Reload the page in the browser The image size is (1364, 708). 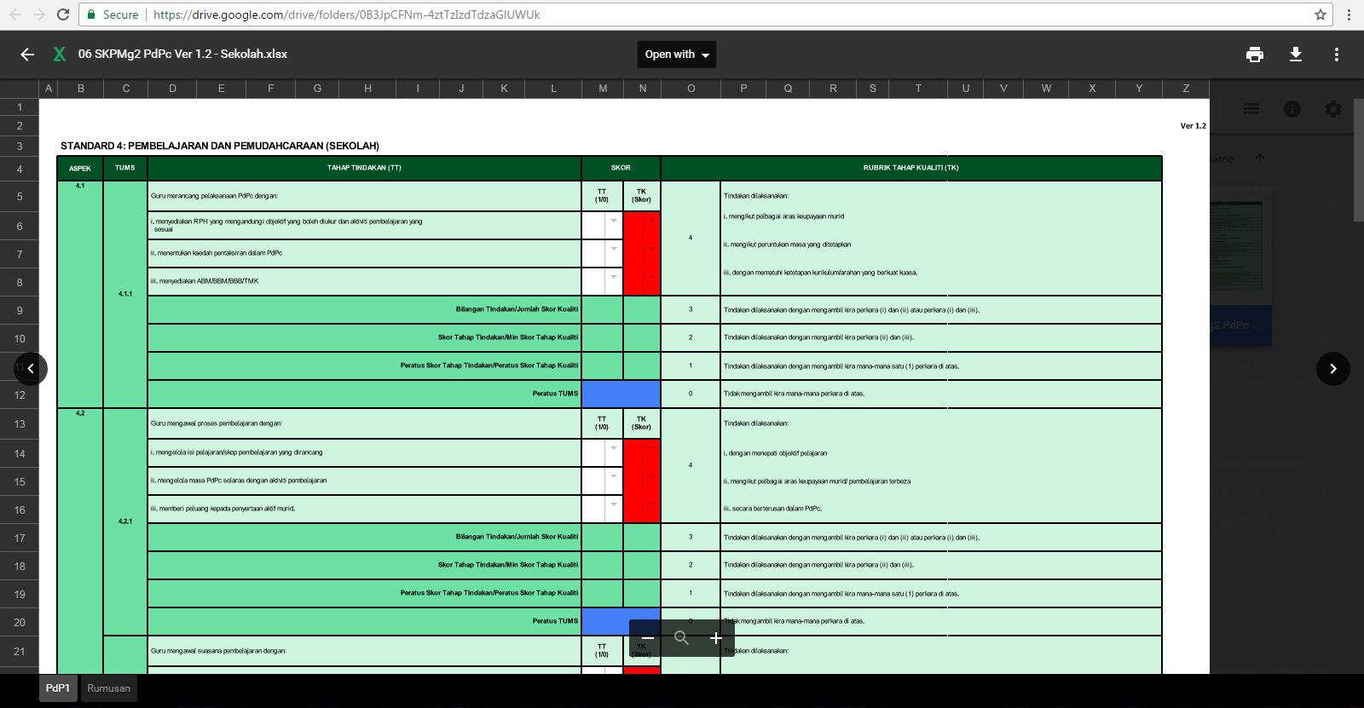(x=62, y=14)
